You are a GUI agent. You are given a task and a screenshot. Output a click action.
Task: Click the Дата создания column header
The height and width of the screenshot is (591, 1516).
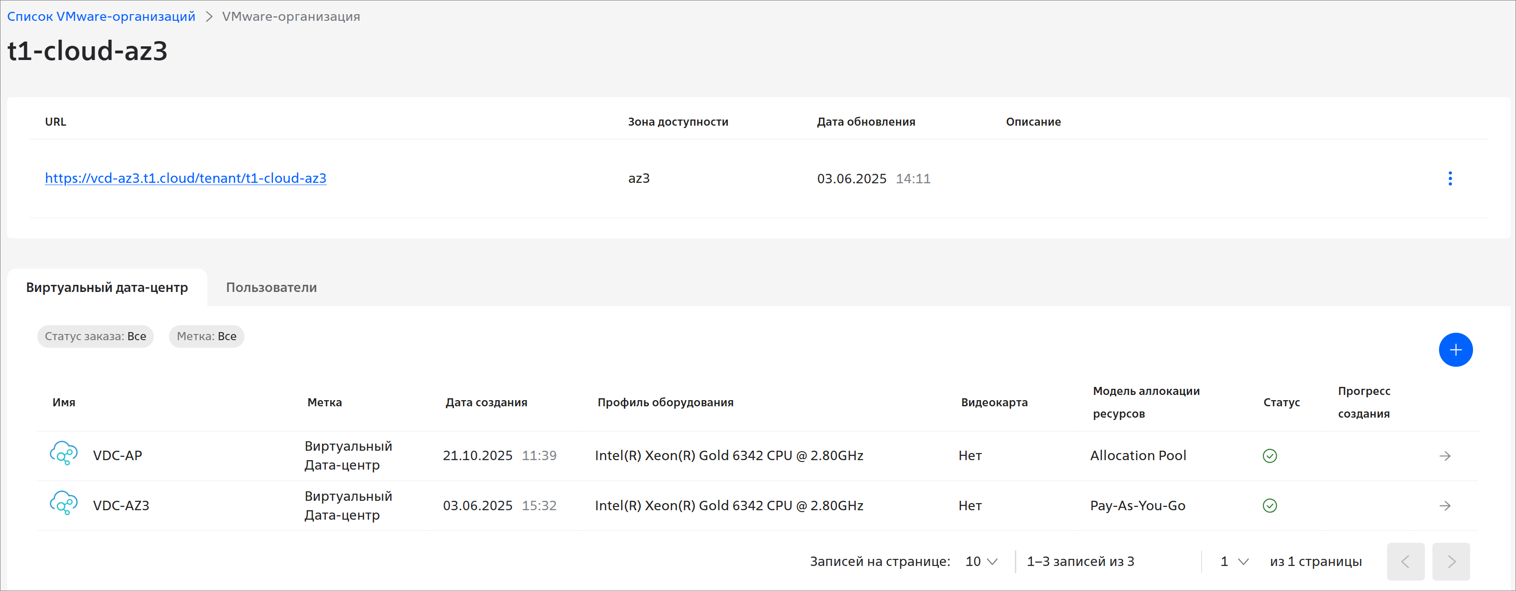(x=486, y=402)
